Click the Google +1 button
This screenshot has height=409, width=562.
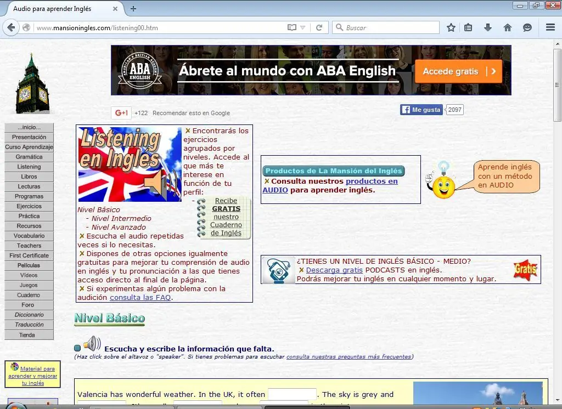pyautogui.click(x=121, y=113)
